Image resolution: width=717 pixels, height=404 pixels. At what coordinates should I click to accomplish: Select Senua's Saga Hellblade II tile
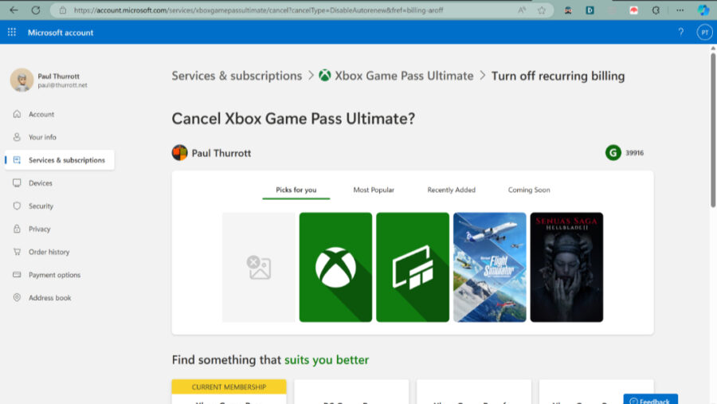(x=566, y=267)
